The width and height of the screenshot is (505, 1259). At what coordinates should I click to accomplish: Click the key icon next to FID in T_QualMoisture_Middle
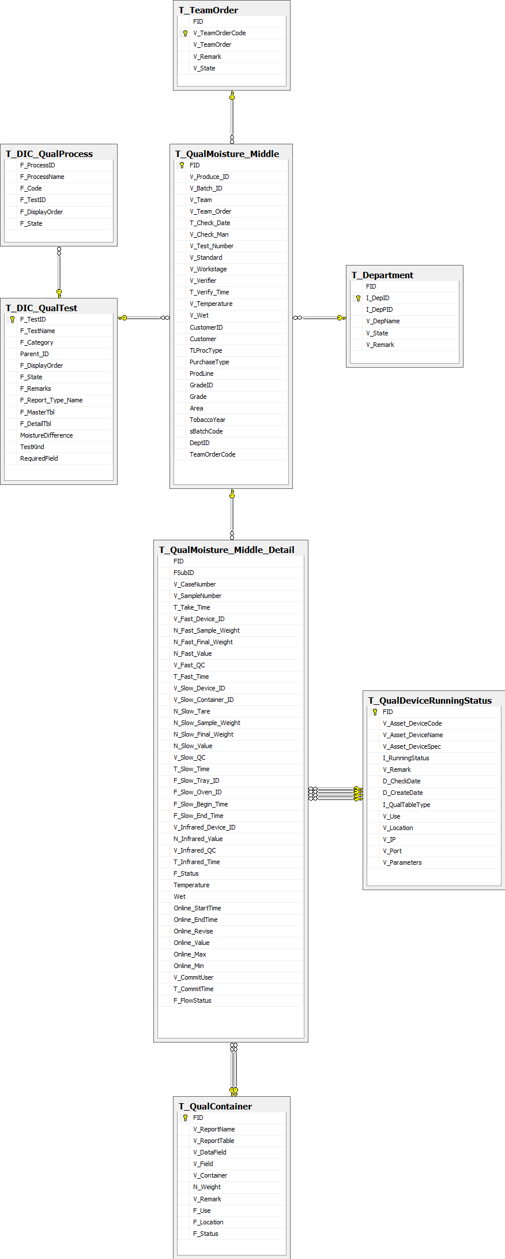(x=182, y=165)
